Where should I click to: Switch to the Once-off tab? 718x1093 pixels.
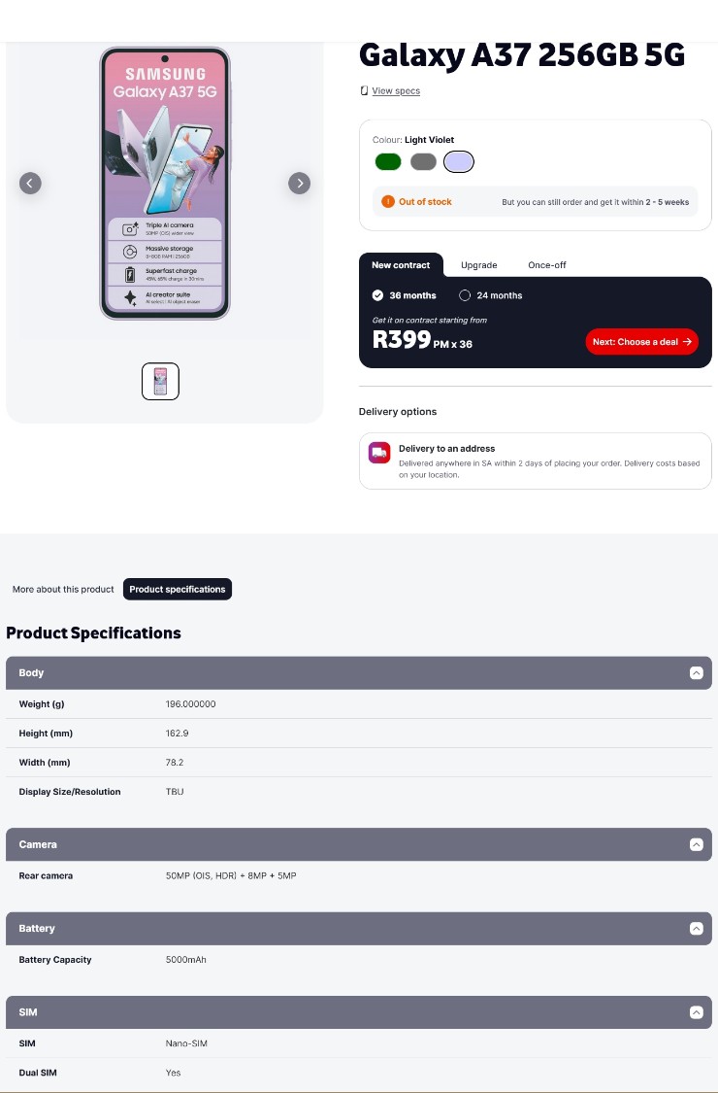click(x=547, y=264)
